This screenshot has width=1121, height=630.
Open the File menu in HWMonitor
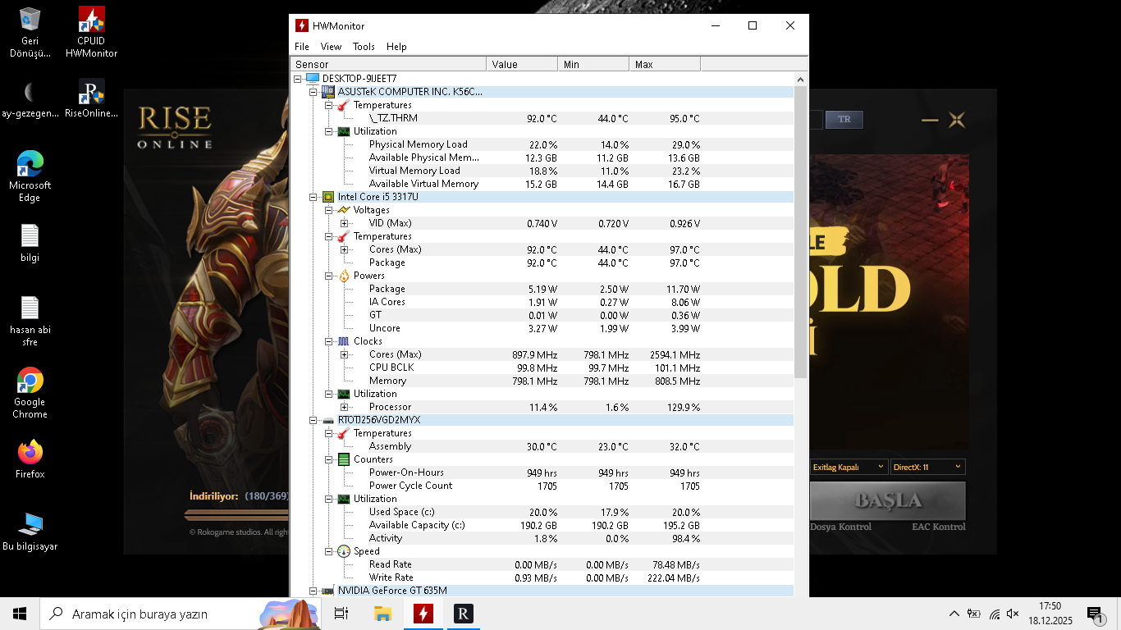302,47
